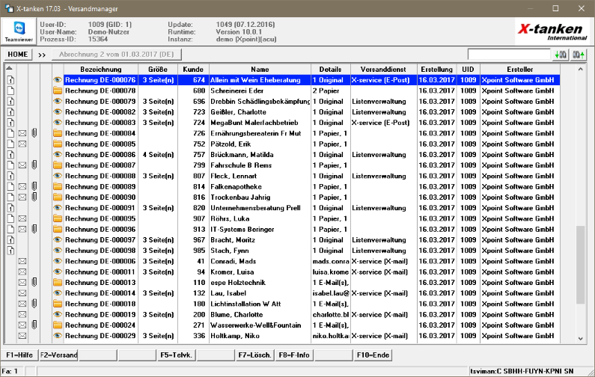Sort by the Größe column header
This screenshot has height=377, width=595.
click(x=158, y=70)
